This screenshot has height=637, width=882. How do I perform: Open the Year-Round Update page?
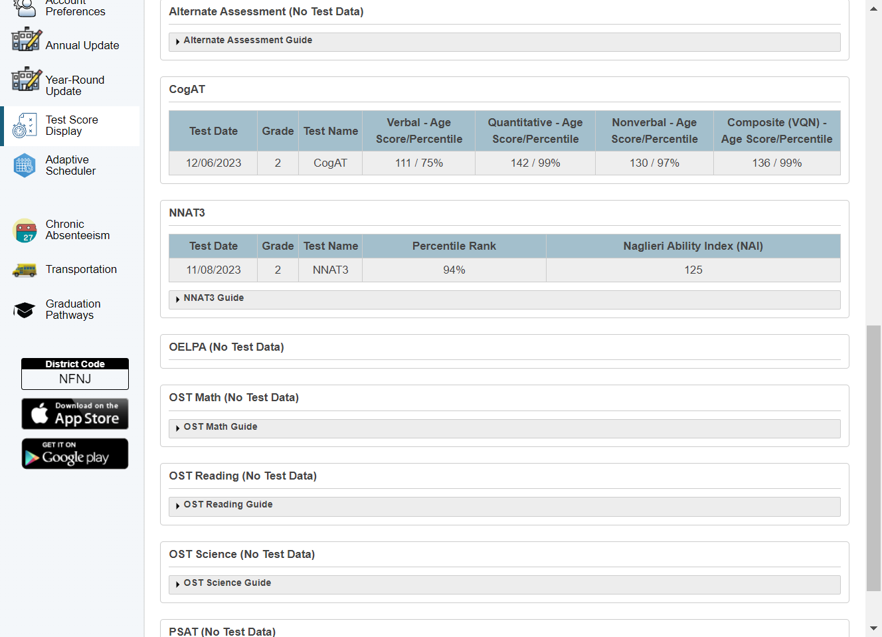pyautogui.click(x=75, y=86)
